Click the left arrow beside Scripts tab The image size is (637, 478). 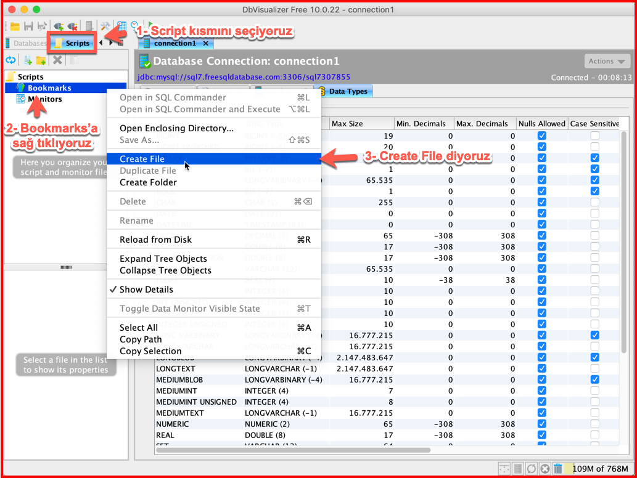coord(101,43)
